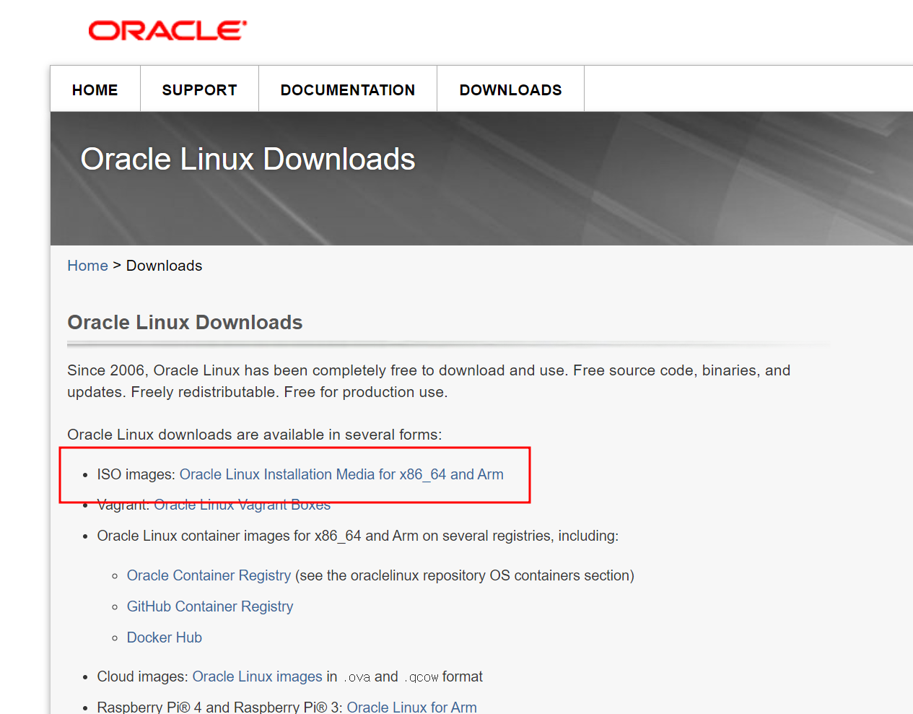Open Oracle Container Registry link
This screenshot has height=714, width=913.
point(209,575)
